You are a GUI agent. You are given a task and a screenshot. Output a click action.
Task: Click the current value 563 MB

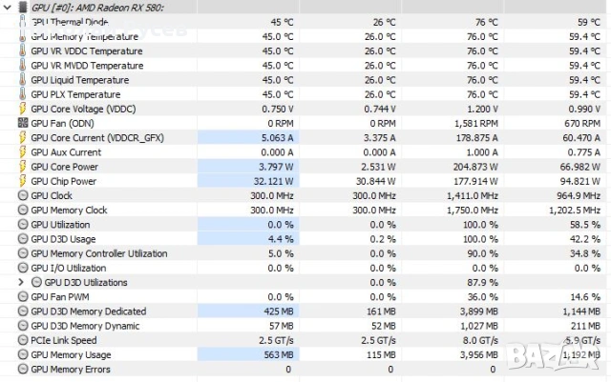tap(279, 354)
